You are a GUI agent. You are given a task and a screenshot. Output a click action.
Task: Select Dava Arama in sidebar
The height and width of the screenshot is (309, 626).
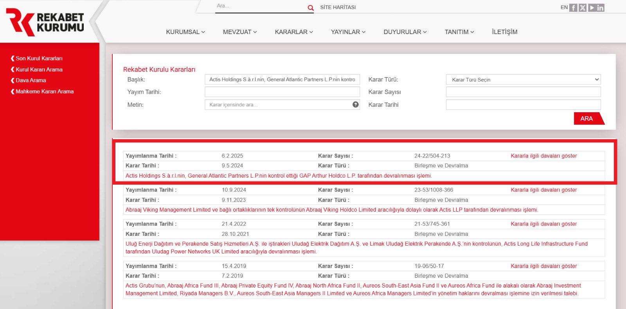(31, 80)
